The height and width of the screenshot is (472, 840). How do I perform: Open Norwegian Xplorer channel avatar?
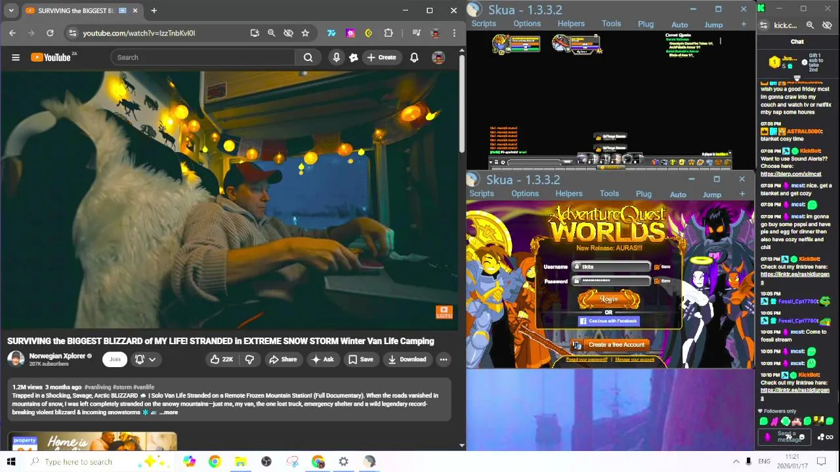pos(16,359)
